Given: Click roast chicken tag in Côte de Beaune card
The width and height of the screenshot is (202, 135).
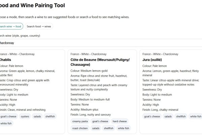Looking at the screenshot, I should click(x=80, y=128).
